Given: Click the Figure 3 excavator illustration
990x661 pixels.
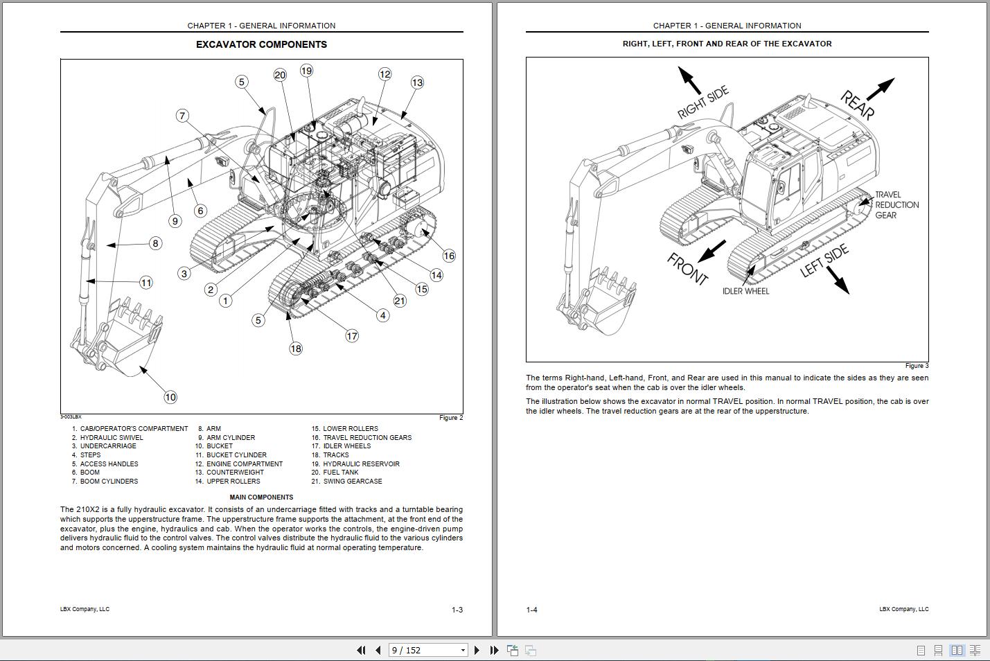Looking at the screenshot, I should [727, 210].
